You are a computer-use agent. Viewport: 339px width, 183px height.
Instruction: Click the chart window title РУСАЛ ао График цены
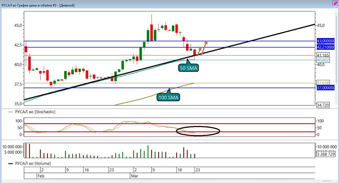(38, 5)
